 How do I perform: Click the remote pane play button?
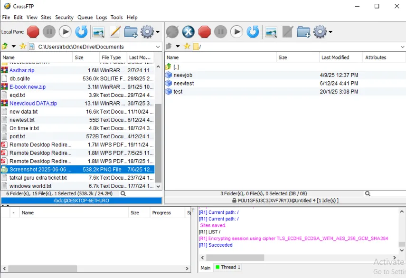pyautogui.click(x=236, y=32)
